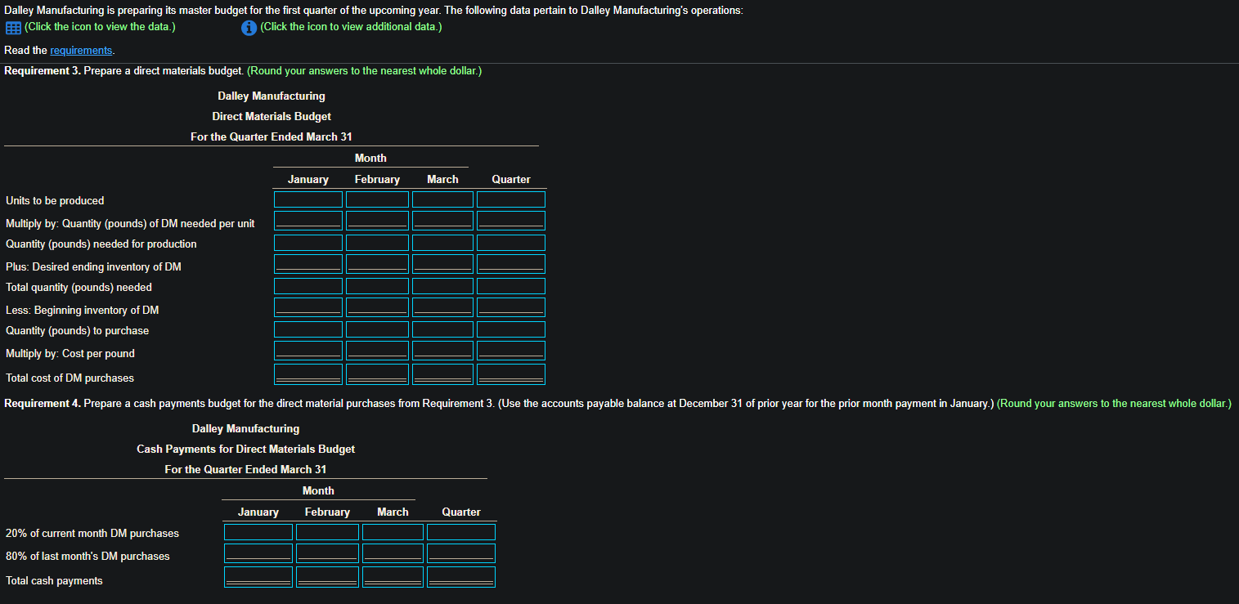The image size is (1239, 604).
Task: Select January quantity to purchase field
Action: [x=308, y=329]
